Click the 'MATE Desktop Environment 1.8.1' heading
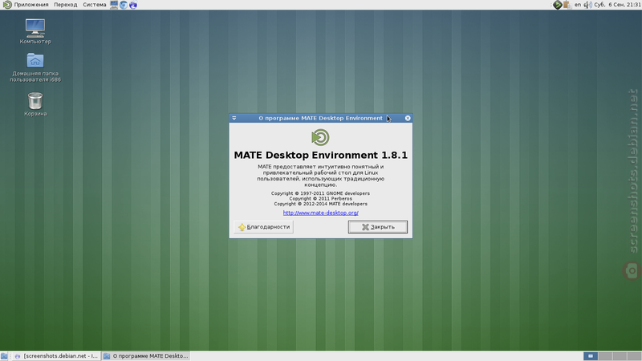Screen dimensions: 642x361 (x=320, y=155)
